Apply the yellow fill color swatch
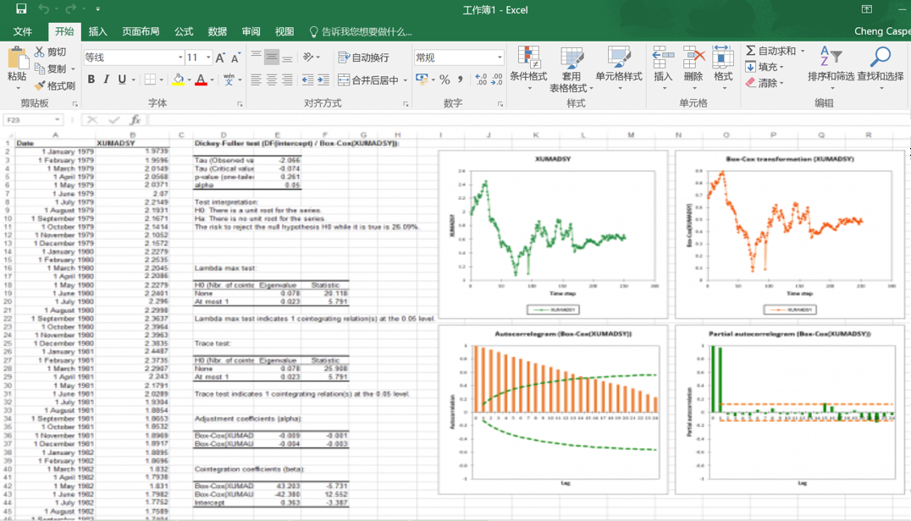 [x=178, y=80]
